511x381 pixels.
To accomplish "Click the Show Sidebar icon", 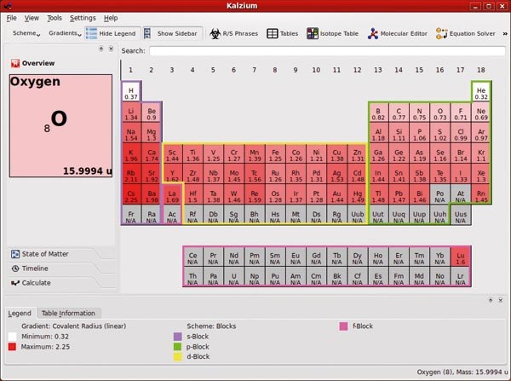I will point(147,33).
